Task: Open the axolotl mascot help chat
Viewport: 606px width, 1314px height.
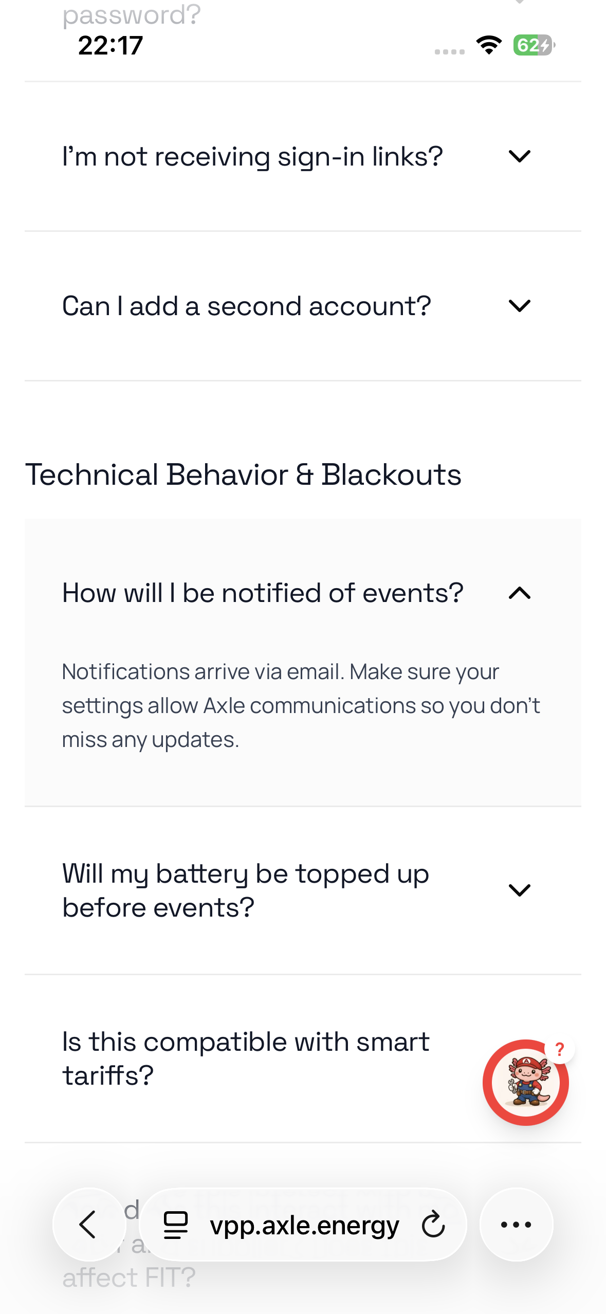Action: point(525,1082)
